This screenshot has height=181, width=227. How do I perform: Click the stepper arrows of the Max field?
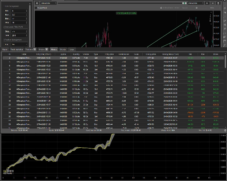(x=26, y=19)
